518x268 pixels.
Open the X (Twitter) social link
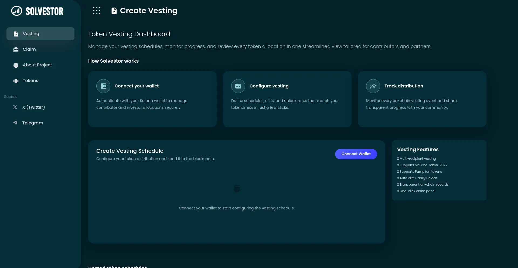(x=33, y=107)
